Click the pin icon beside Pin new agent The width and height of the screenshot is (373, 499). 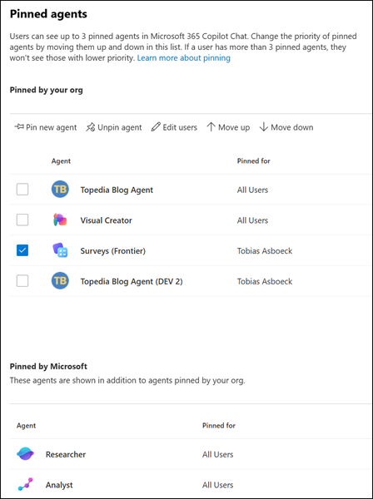(x=19, y=127)
